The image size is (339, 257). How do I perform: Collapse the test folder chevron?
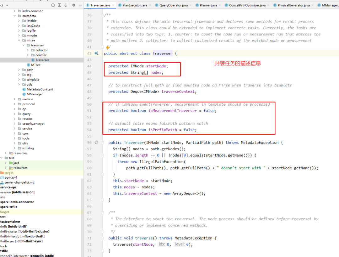[x=1, y=158]
